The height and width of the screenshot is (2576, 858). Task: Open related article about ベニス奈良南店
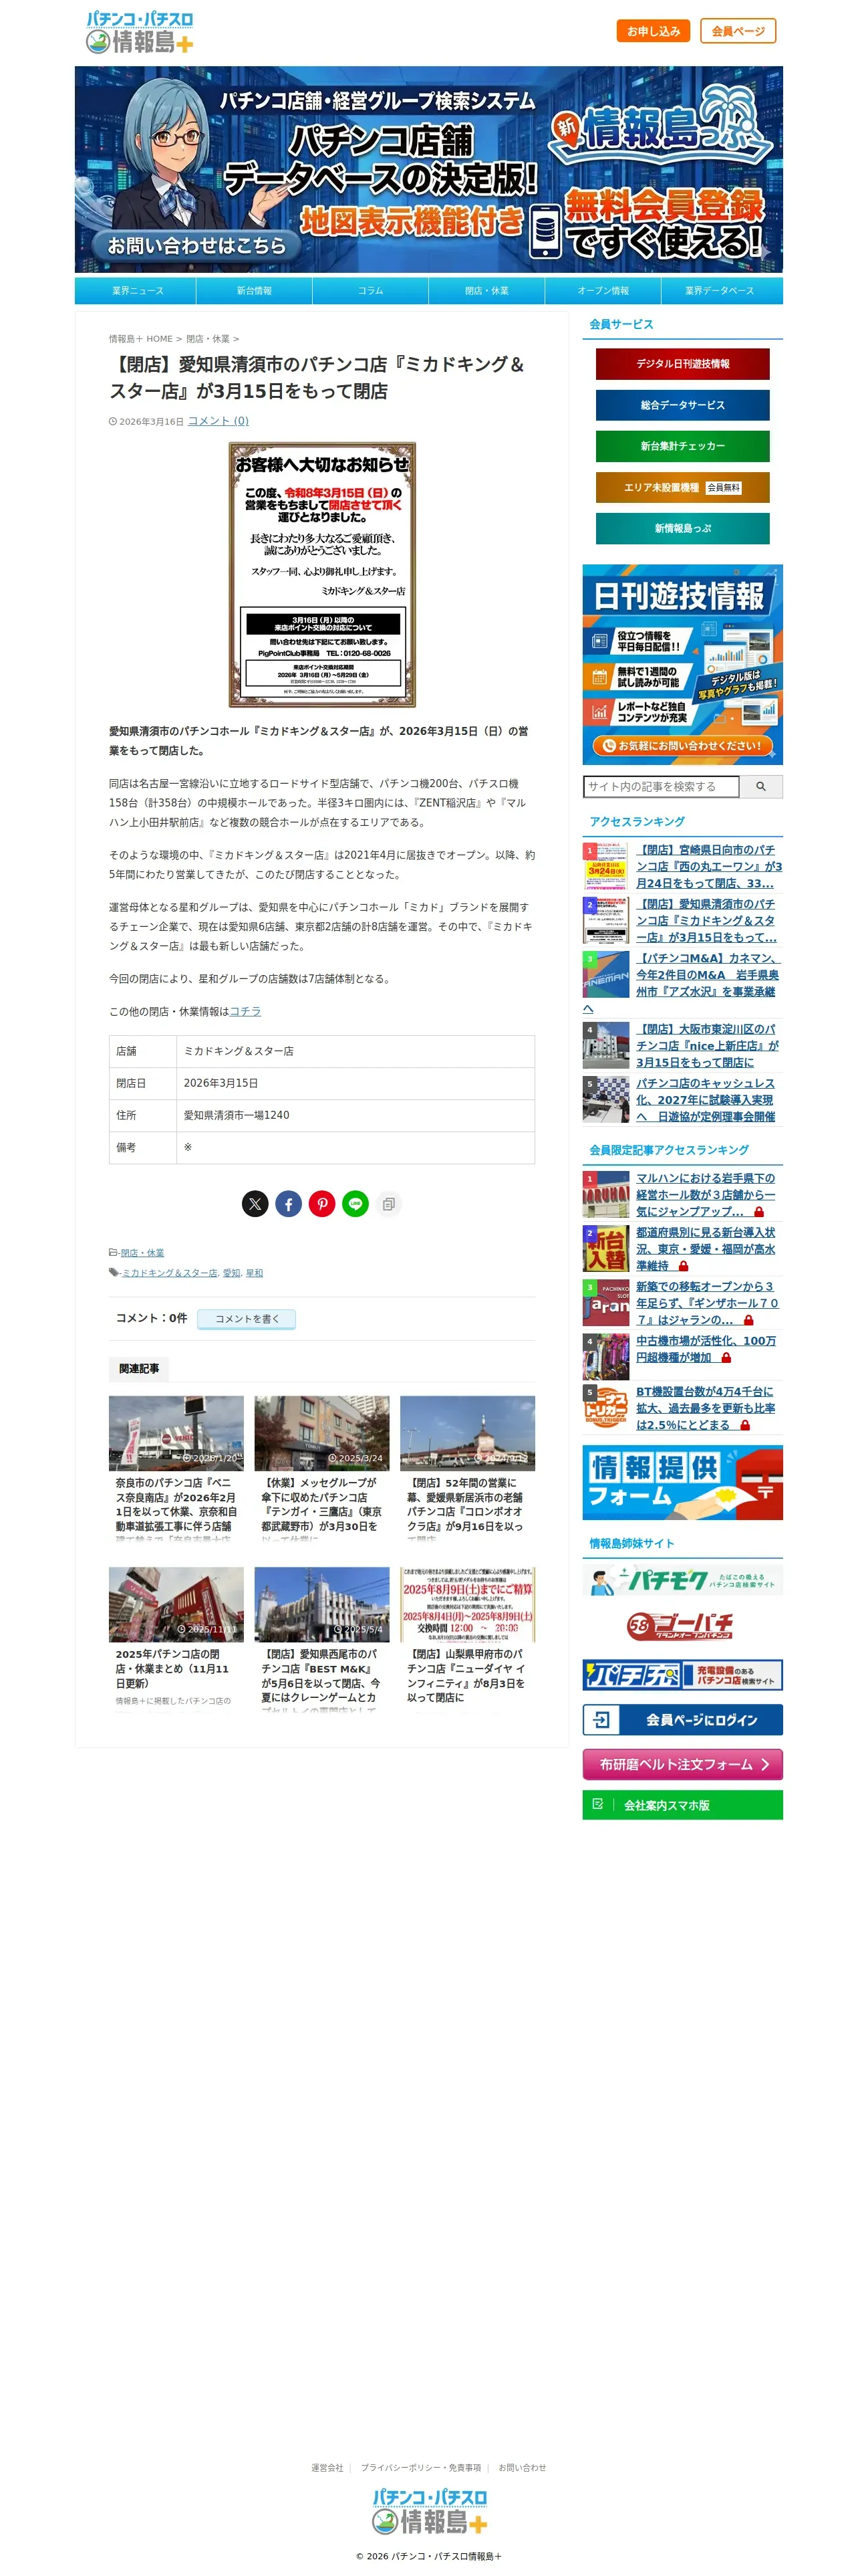pos(176,1468)
